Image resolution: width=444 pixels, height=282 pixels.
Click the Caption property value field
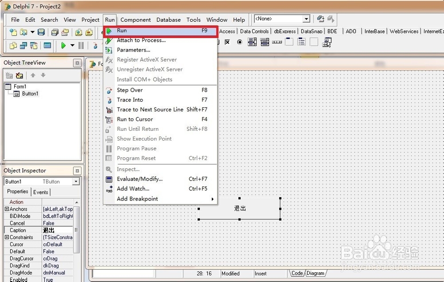click(58, 230)
